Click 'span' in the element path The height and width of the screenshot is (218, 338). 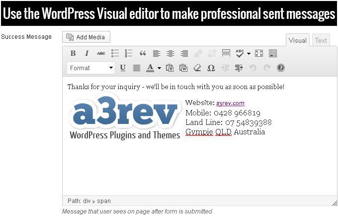104,201
